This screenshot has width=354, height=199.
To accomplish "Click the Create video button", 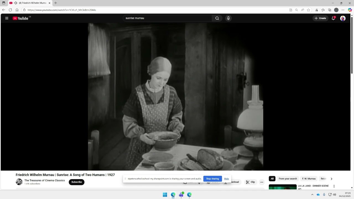I will click(x=320, y=18).
